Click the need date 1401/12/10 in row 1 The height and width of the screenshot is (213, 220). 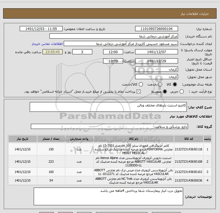(23, 149)
